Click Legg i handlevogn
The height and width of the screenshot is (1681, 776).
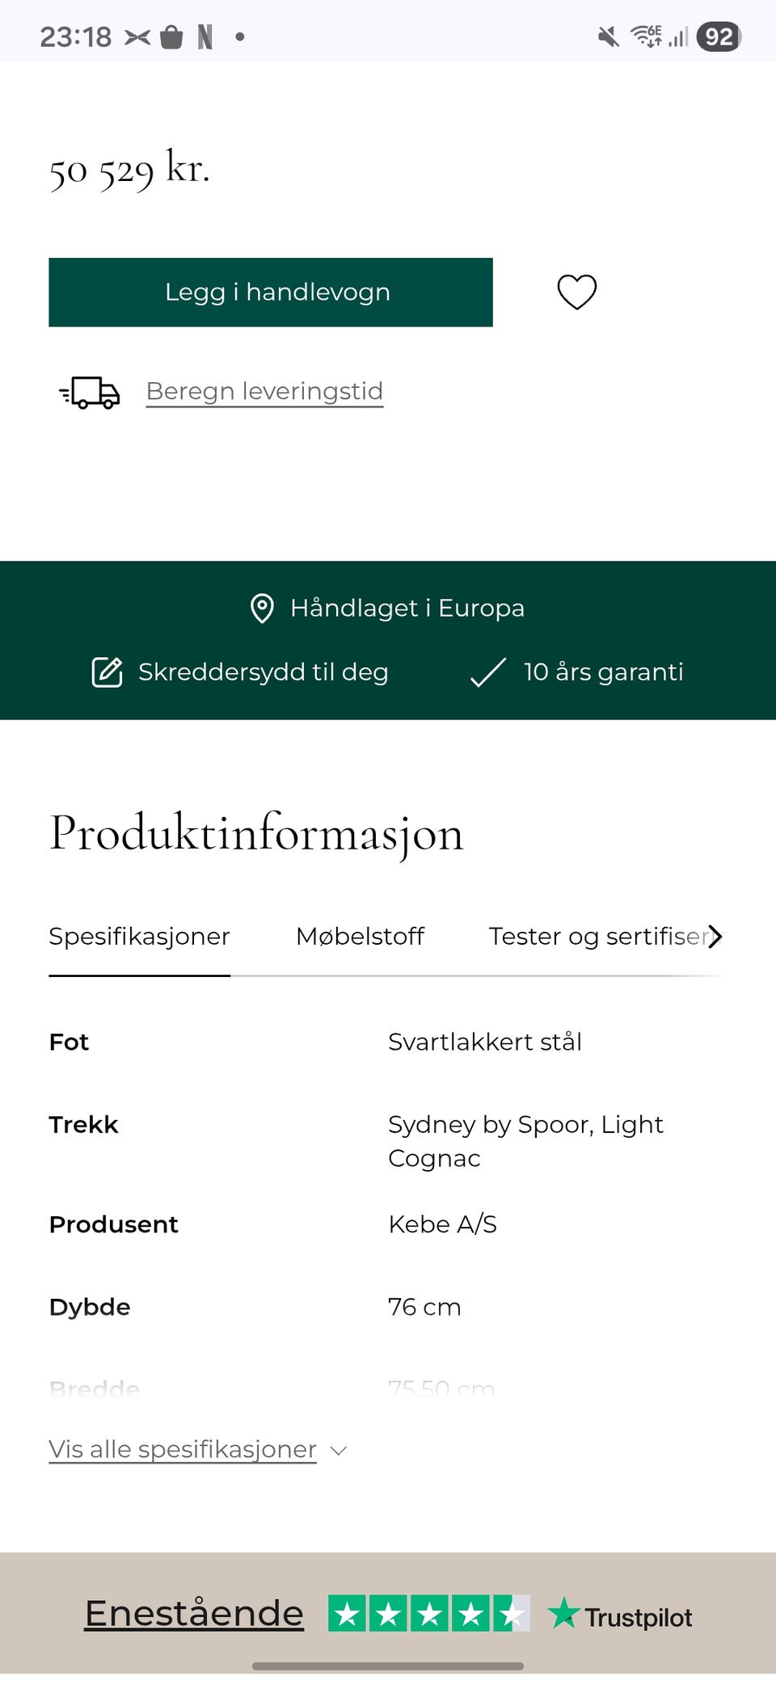click(x=271, y=292)
